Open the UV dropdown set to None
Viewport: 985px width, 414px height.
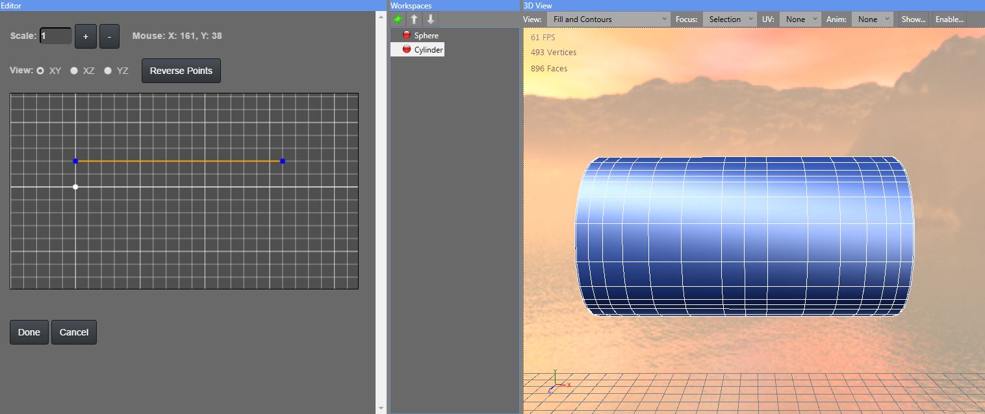(800, 19)
